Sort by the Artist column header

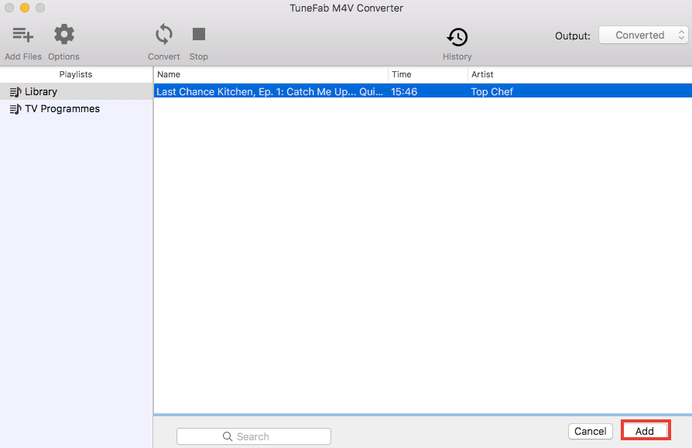(580, 74)
